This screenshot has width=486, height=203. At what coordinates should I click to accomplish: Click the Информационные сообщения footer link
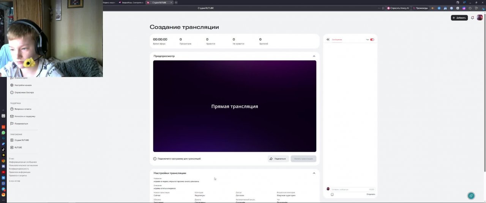pyautogui.click(x=23, y=162)
